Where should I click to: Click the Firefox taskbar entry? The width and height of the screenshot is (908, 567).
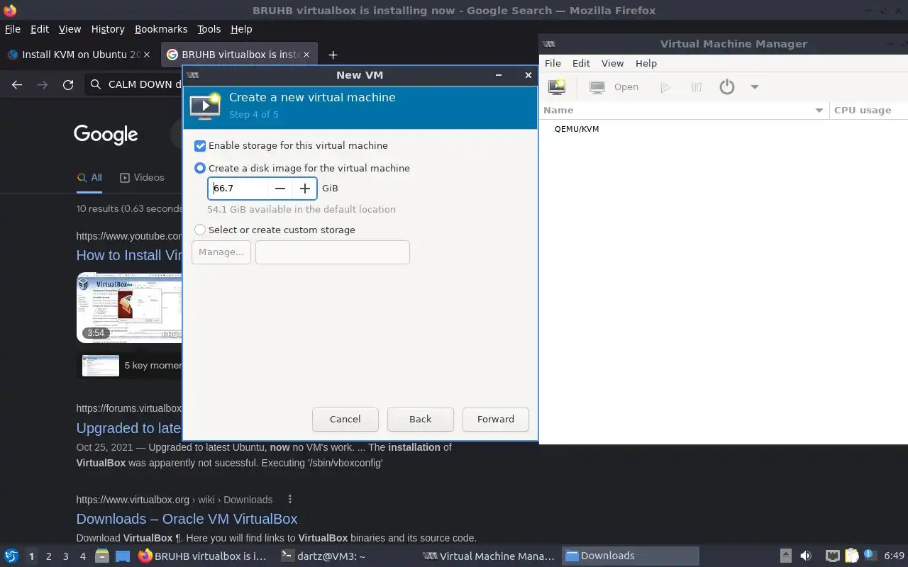coord(204,556)
